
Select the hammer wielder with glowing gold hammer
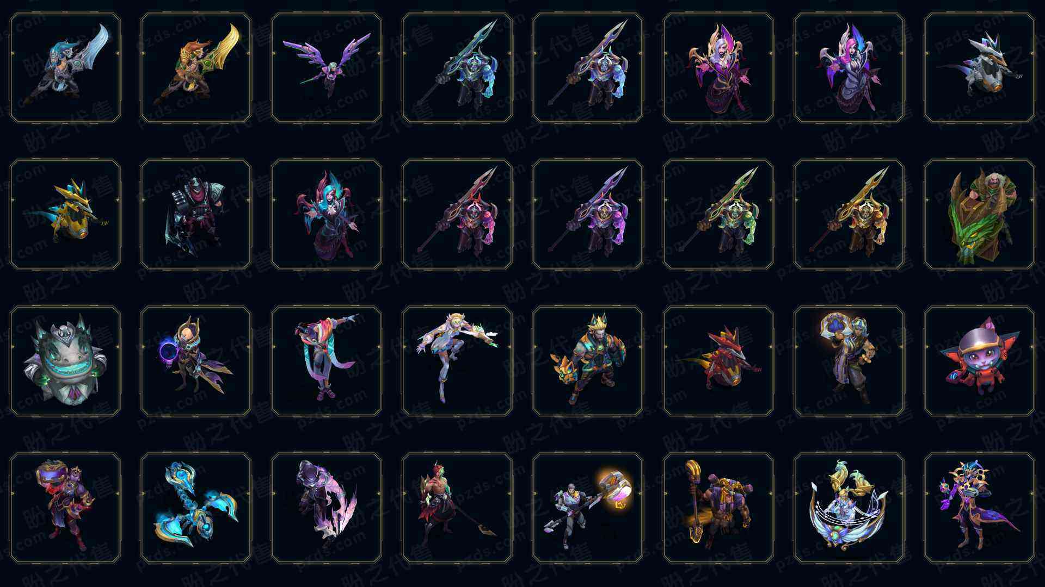(x=588, y=508)
